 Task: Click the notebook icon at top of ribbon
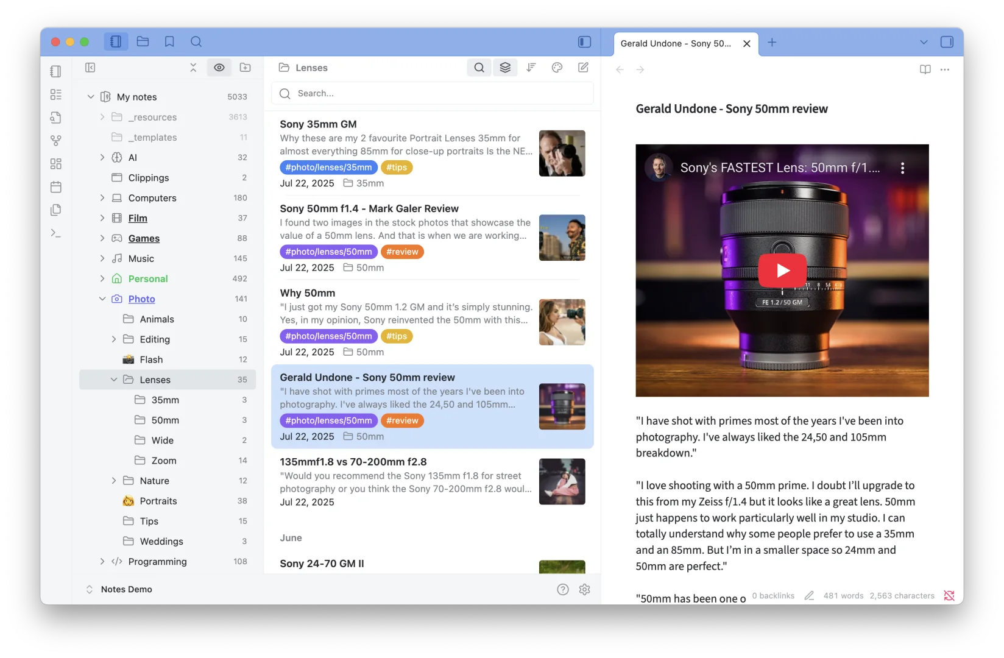[56, 71]
